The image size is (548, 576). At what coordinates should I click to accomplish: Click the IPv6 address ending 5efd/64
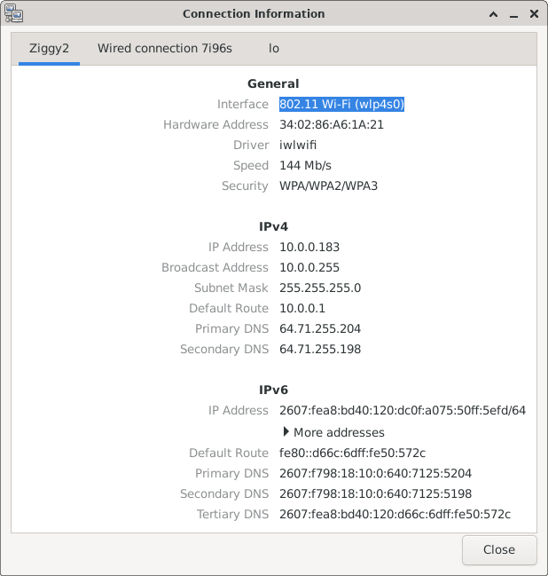(x=403, y=410)
